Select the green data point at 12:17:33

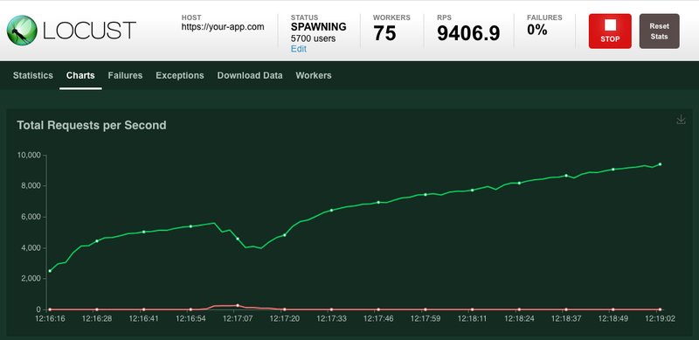[x=331, y=210]
